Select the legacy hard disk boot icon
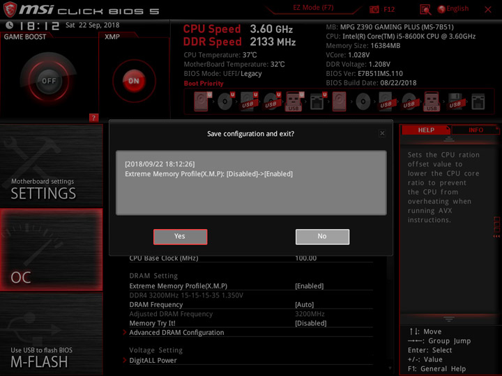Screen dimensions: 502x376 click(339, 102)
